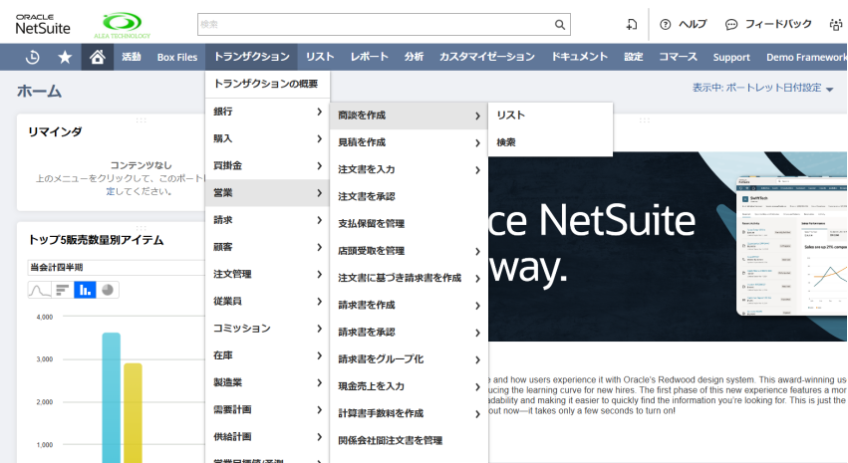Select 見積を作成 menu item
848x463 pixels.
409,142
